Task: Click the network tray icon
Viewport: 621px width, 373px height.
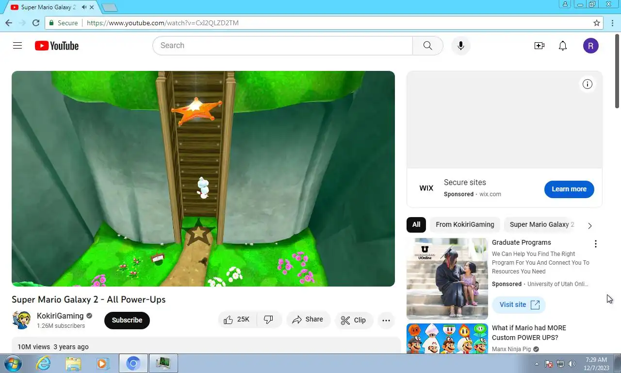Action: 560,363
